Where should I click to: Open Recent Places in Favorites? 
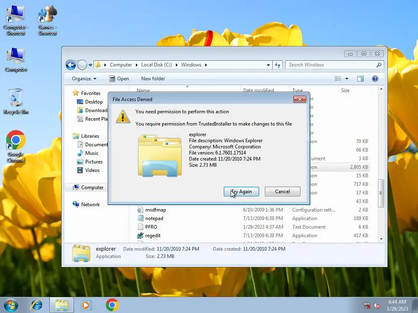pyautogui.click(x=92, y=119)
